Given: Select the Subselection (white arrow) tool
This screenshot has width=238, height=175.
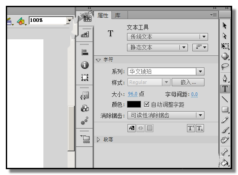Looking at the screenshot, I should (225, 36).
